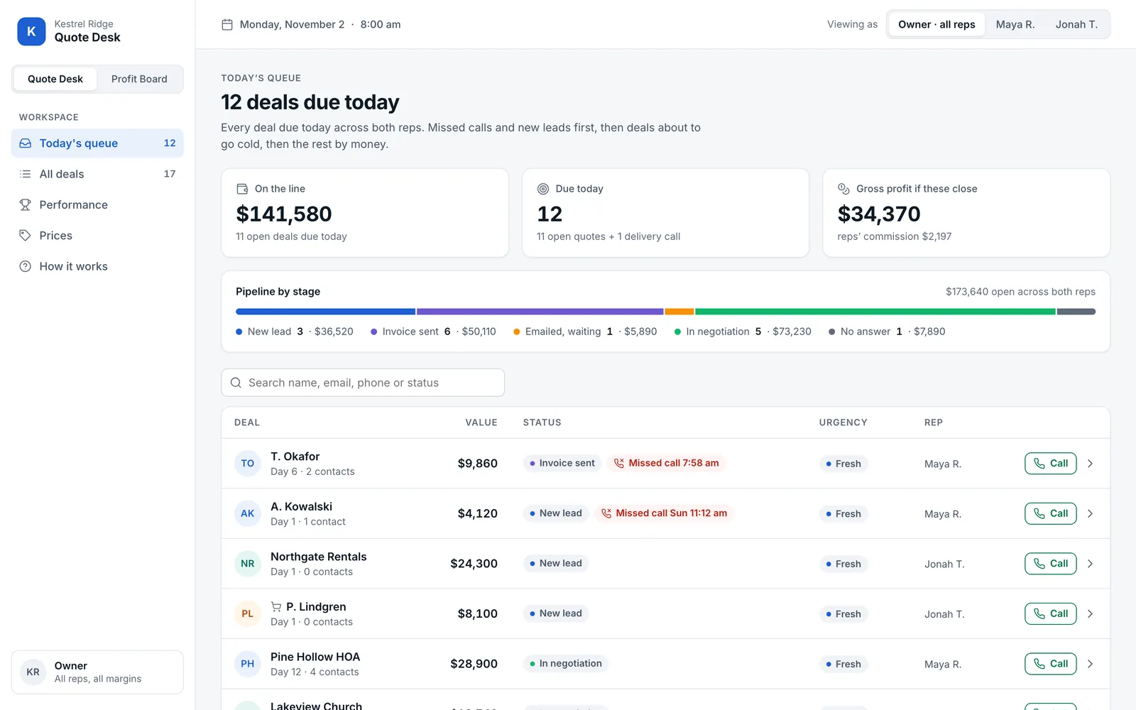Click the green In negotiation pipeline segment
Image resolution: width=1136 pixels, height=710 pixels.
875,312
